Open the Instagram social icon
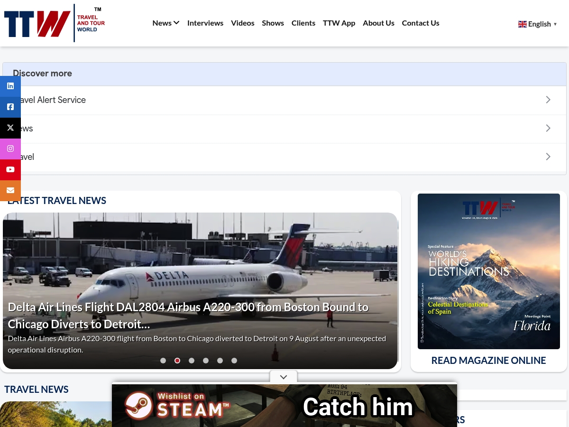This screenshot has width=569, height=427. 10,149
